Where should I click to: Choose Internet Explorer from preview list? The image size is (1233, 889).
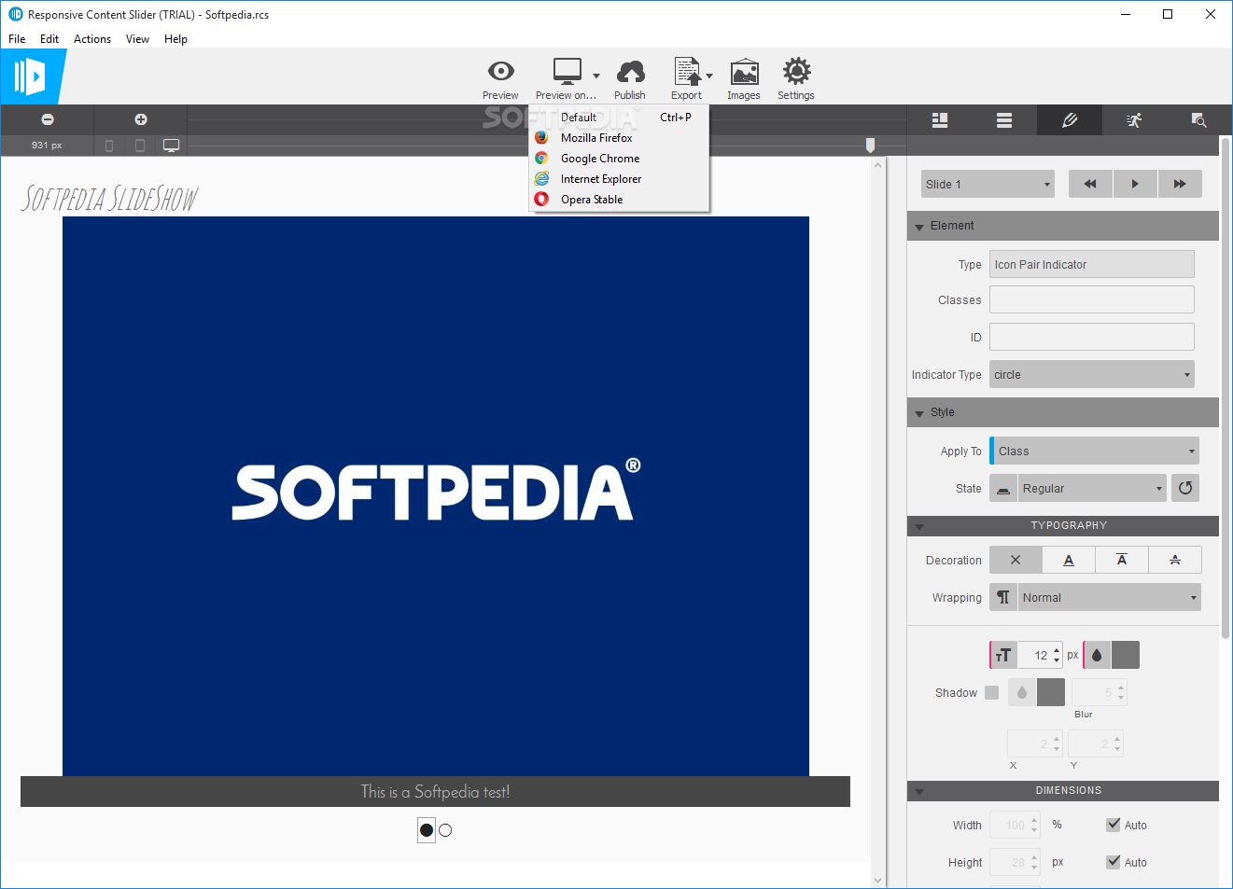click(619, 179)
